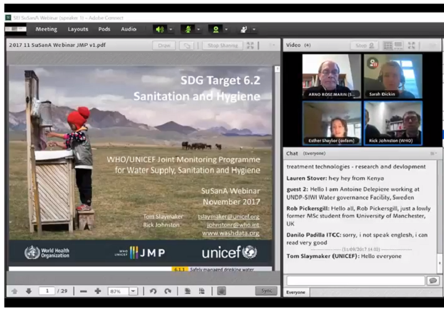This screenshot has width=444, height=313.
Task: Go to the previous page with up arrow
Action: click(x=15, y=291)
